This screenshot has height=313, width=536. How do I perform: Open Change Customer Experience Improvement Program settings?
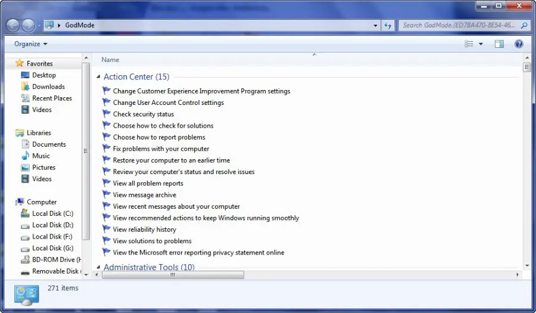click(x=201, y=91)
